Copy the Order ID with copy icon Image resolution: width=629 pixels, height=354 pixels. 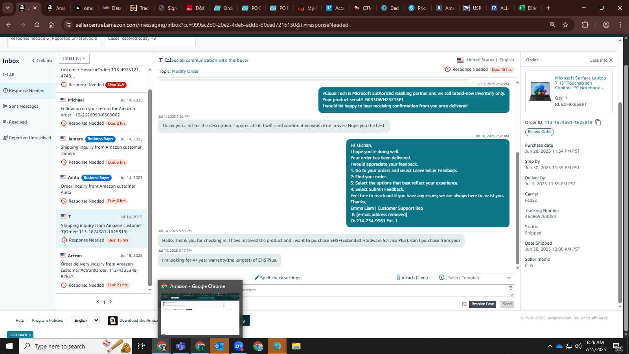(598, 122)
